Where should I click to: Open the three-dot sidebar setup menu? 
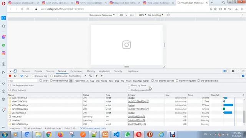click(x=3, y=127)
